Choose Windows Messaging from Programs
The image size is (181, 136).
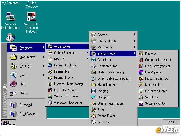67,103
